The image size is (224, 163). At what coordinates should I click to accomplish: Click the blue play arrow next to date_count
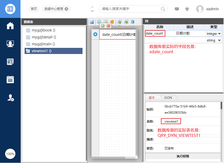(x=95, y=34)
